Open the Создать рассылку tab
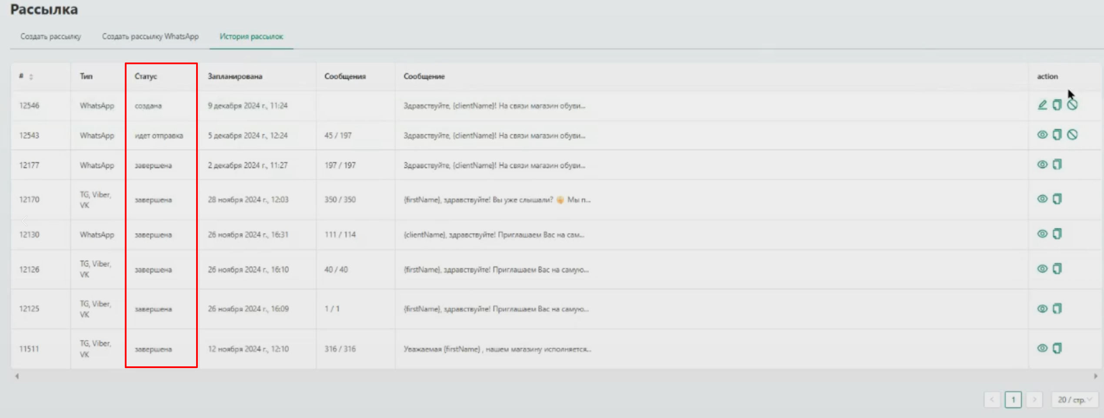Viewport: 1104px width, 418px height. tap(50, 36)
